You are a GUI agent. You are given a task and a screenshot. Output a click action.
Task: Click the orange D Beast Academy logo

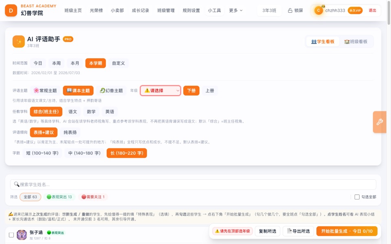(11, 11)
